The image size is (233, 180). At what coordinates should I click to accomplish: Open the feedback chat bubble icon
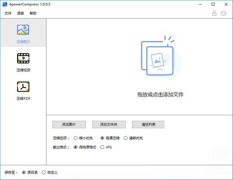[x=224, y=13]
